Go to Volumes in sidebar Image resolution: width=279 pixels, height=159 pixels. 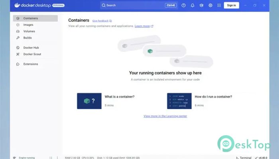pyautogui.click(x=35, y=31)
